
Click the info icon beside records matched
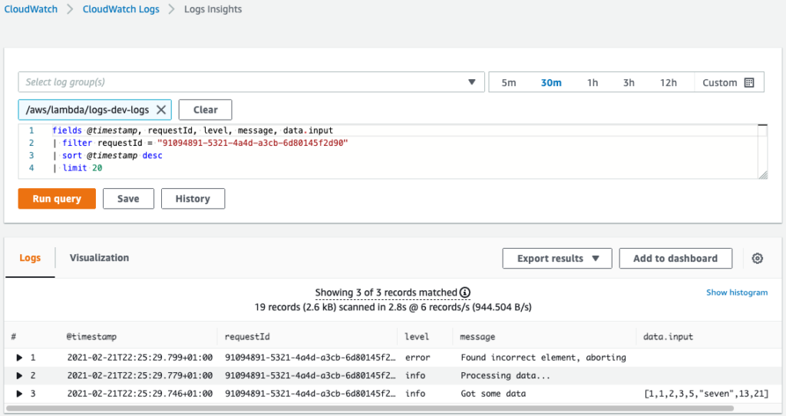click(465, 292)
